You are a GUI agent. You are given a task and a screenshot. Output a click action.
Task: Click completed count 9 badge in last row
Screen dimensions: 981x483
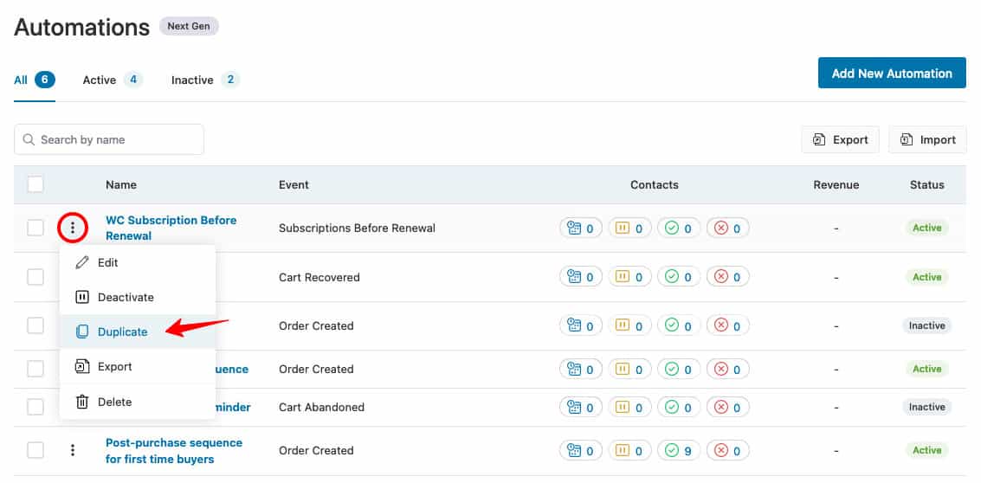coord(680,450)
